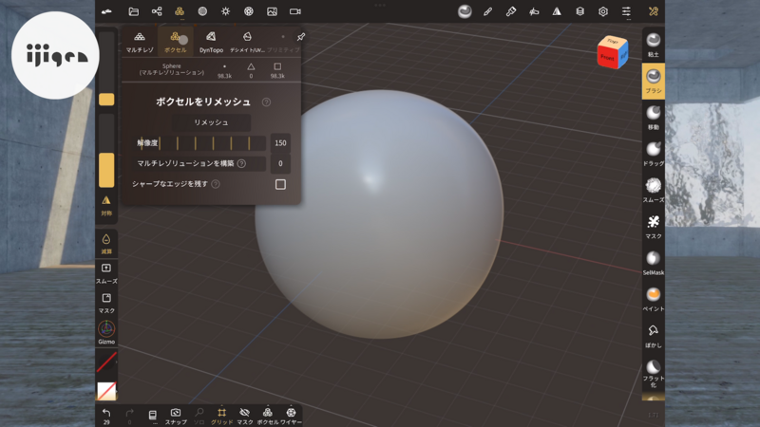Viewport: 760px width, 427px height.
Task: Open the Background image menu
Action: (272, 11)
